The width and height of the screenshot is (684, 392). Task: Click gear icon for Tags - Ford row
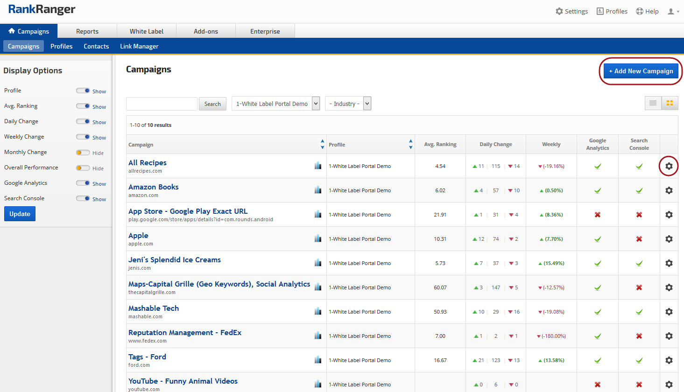point(669,360)
